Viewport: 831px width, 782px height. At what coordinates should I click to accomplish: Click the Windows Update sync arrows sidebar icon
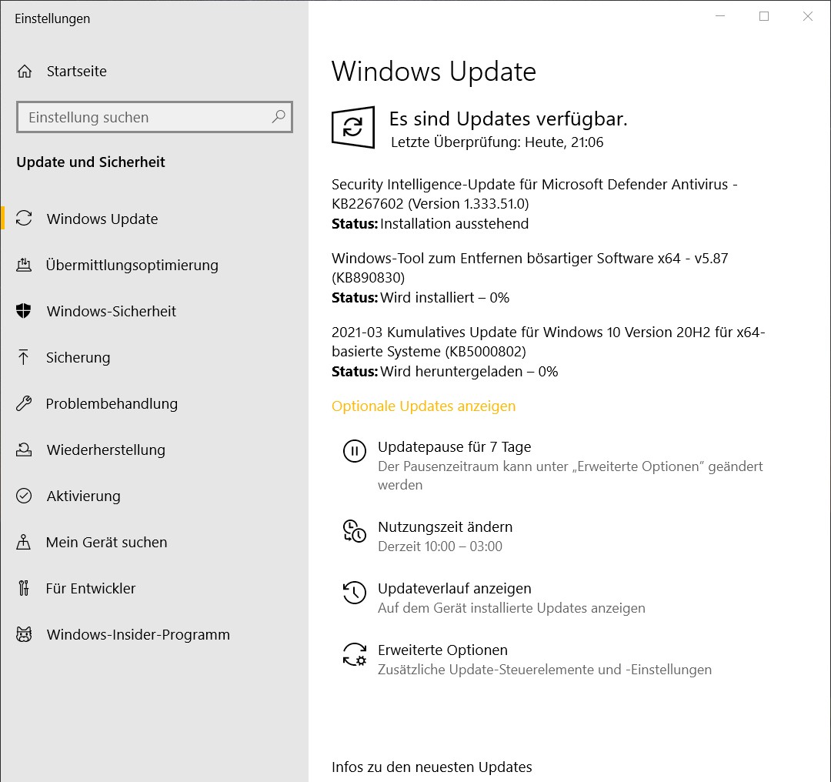click(24, 219)
